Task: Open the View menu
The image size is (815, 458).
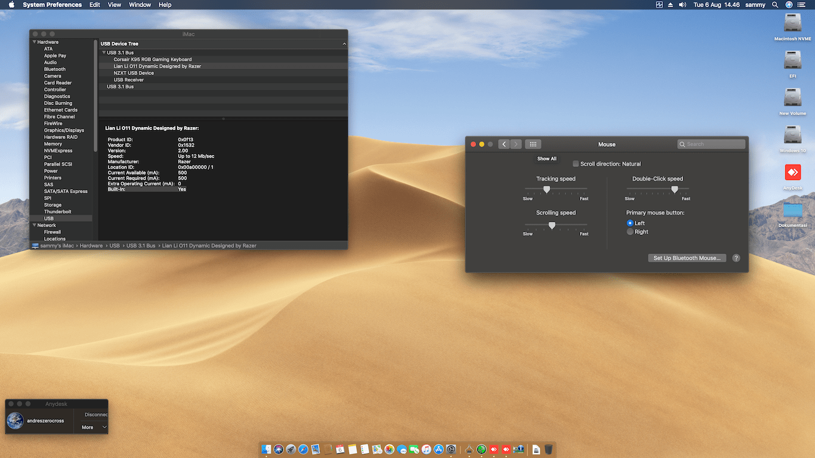Action: pos(115,5)
